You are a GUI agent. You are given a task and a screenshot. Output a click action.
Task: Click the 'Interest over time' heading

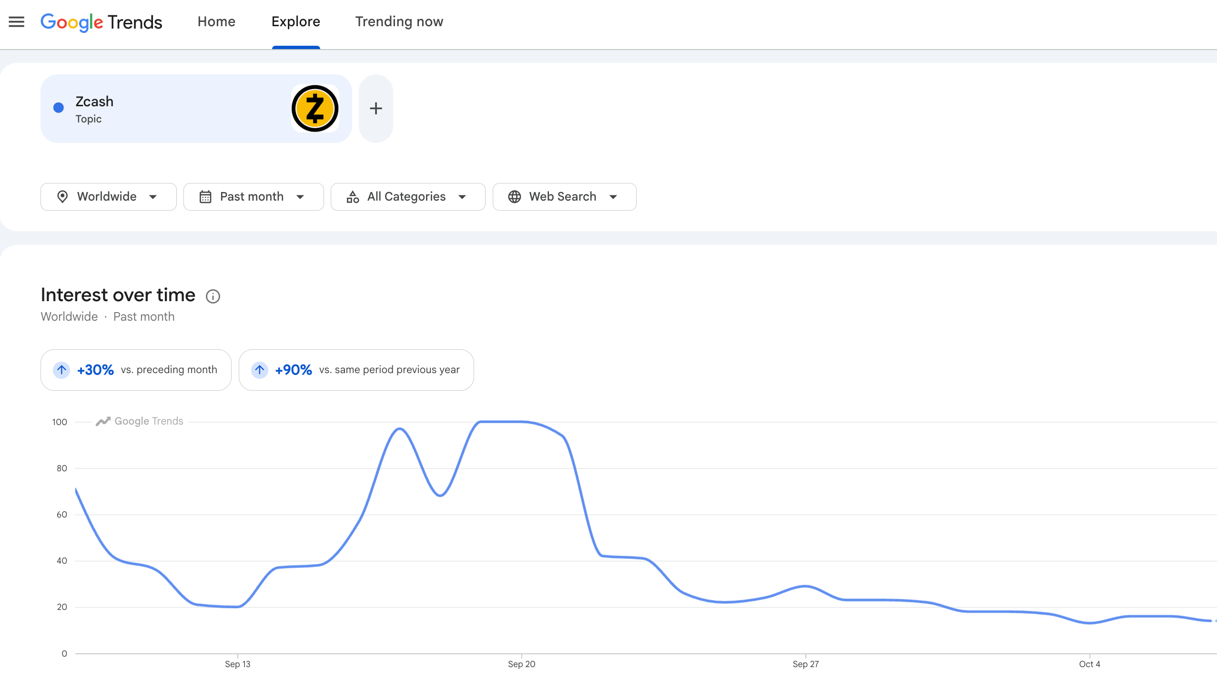tap(118, 295)
